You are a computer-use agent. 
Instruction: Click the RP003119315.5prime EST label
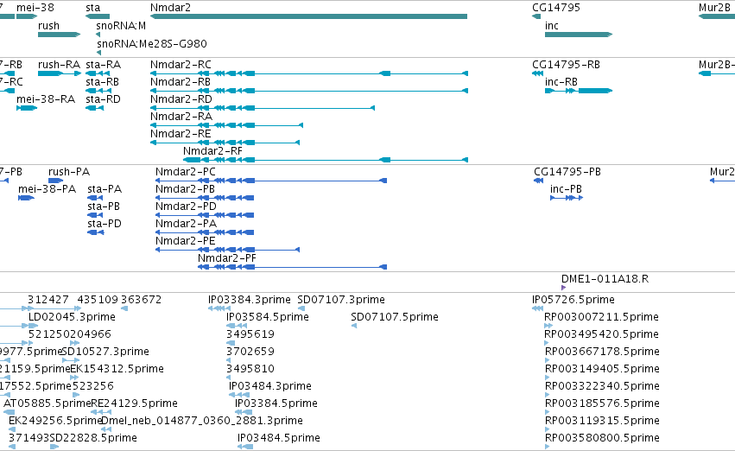[602, 421]
